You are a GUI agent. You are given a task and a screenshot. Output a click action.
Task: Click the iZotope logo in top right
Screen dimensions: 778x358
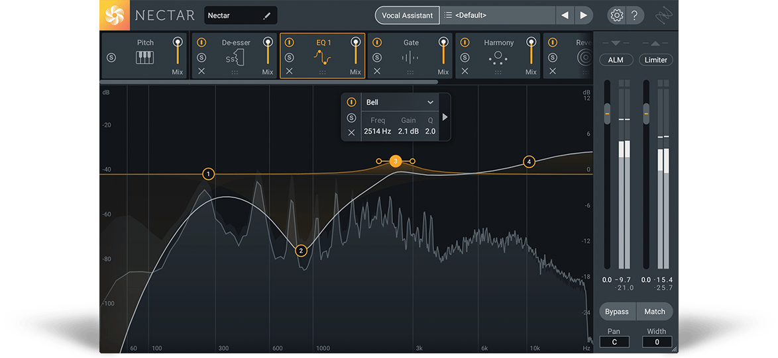tap(665, 16)
